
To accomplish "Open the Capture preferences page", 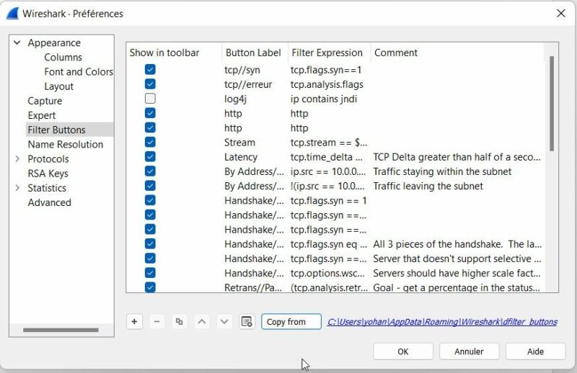I will tap(45, 101).
